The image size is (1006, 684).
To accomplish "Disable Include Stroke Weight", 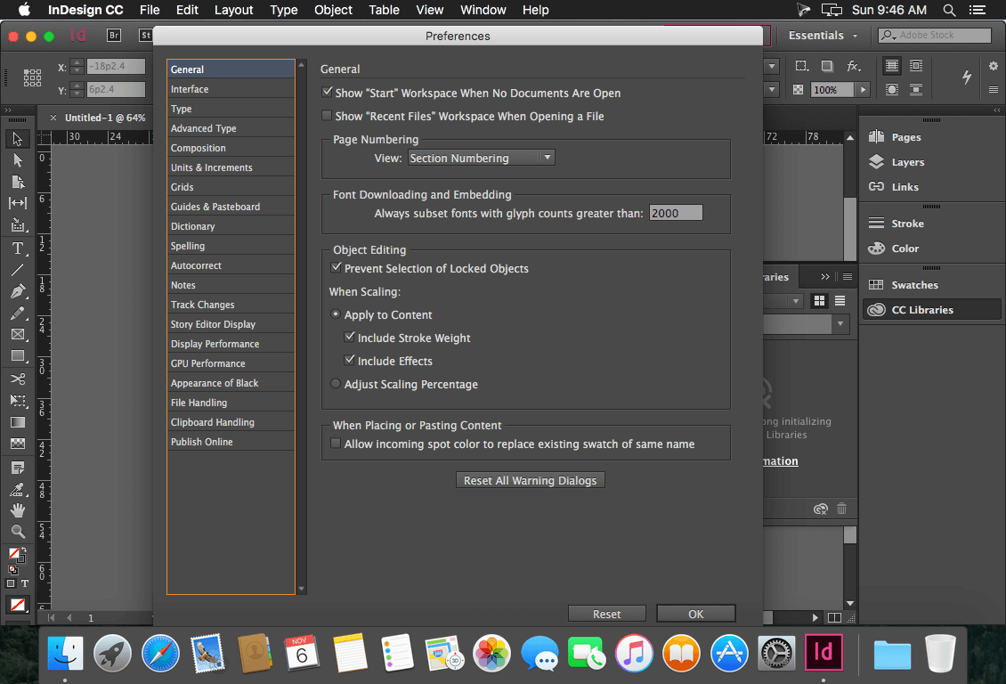I will pyautogui.click(x=350, y=338).
